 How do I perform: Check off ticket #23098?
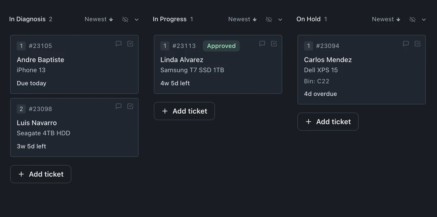(x=130, y=106)
